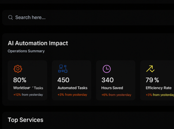The height and width of the screenshot is (129, 174).
Task: Open the 80% Workflow Tasks card
Action: 27,80
